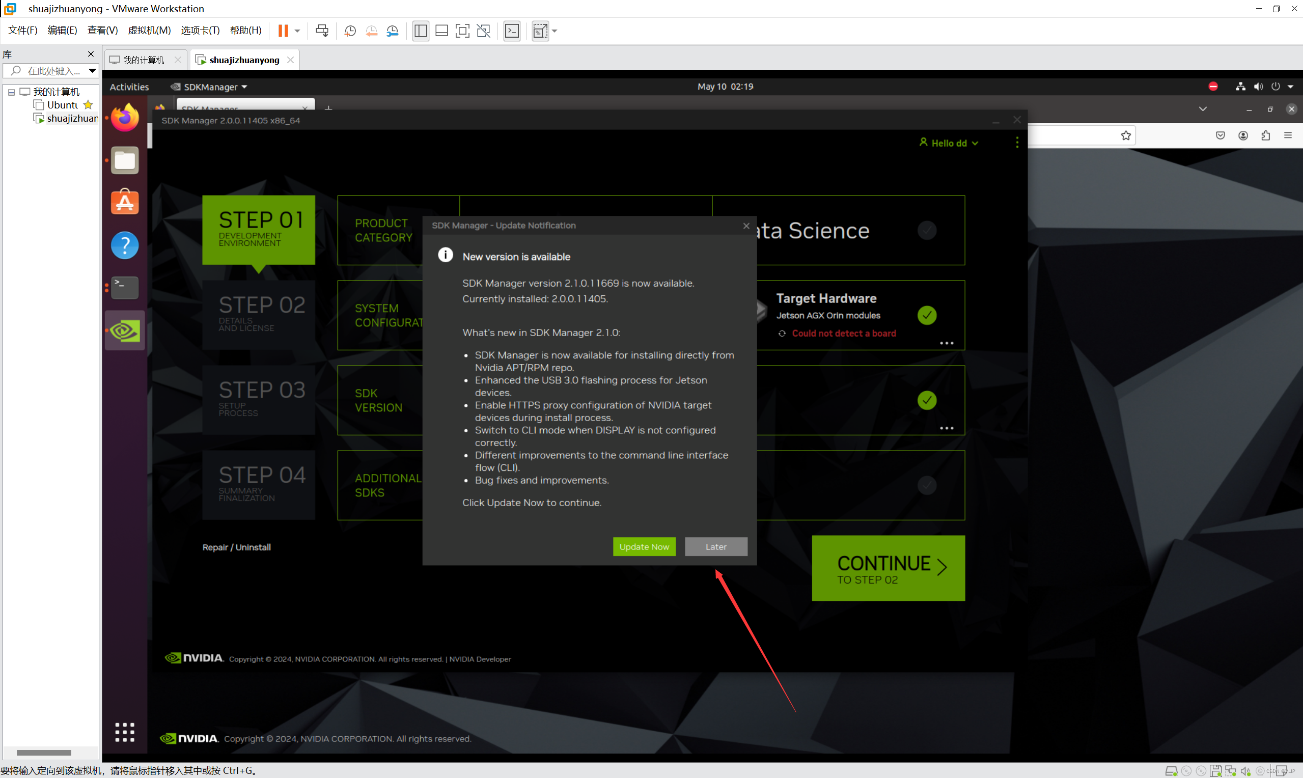Open SDK Manager three-dot options menu
This screenshot has width=1303, height=778.
1017,143
